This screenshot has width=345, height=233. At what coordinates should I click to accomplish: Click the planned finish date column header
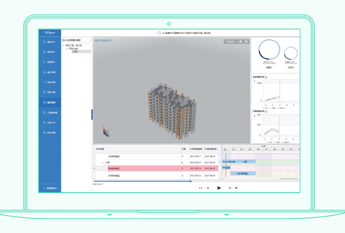[x=211, y=149]
